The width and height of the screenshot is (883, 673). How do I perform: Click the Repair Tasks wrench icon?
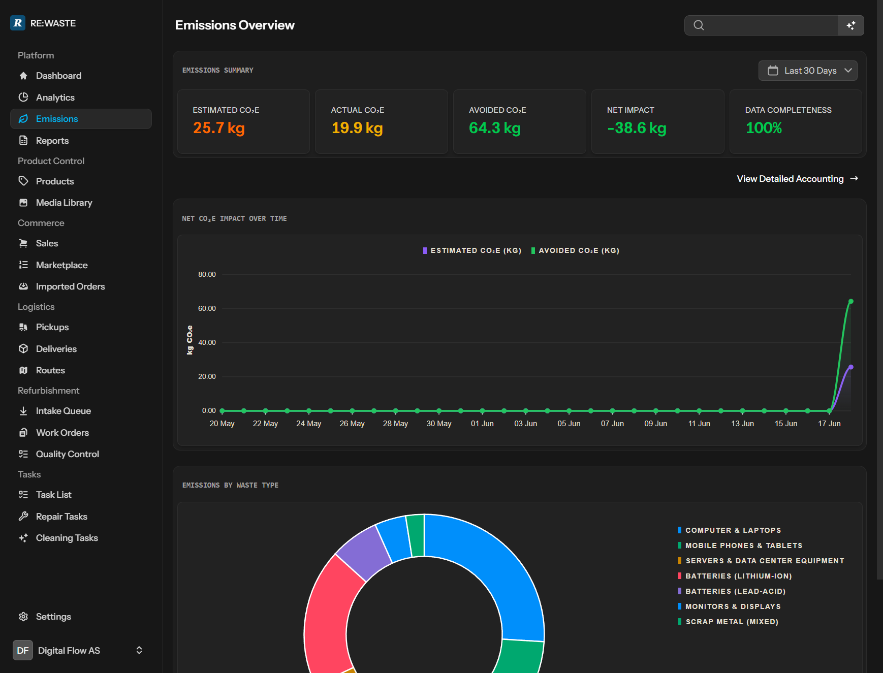[23, 516]
